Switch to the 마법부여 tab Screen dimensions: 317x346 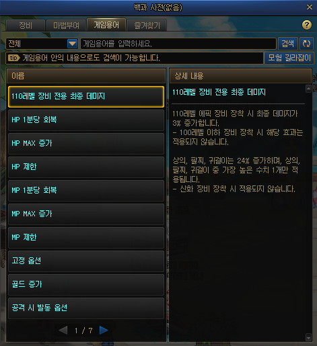click(66, 26)
